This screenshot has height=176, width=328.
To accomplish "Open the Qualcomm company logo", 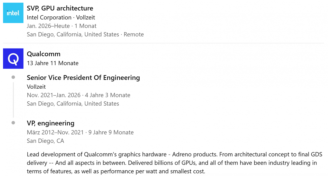I will click(x=13, y=58).
